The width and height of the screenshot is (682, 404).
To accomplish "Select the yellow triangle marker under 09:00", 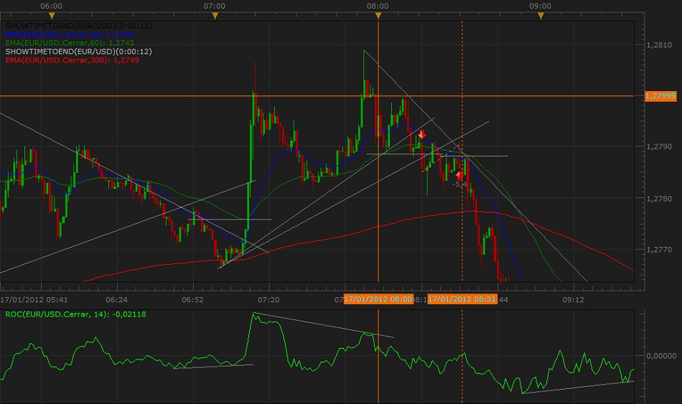I will (x=540, y=16).
